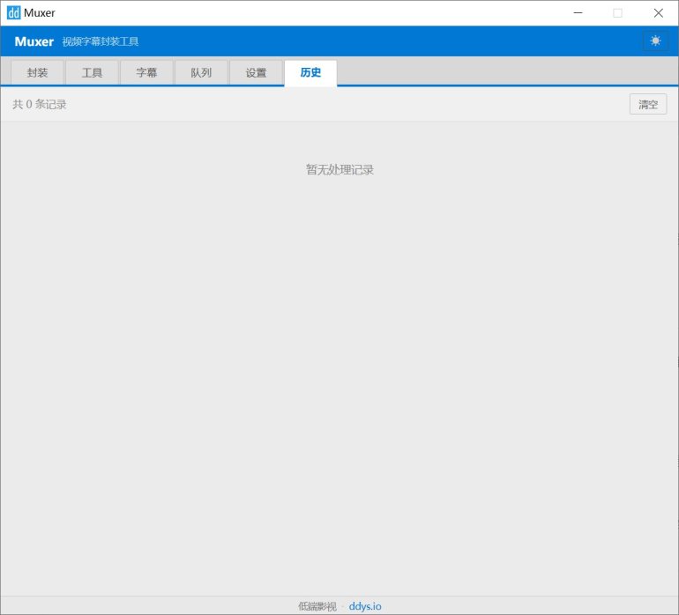Click the Muxer heading in the blue banner
The height and width of the screenshot is (615, 679).
click(34, 41)
